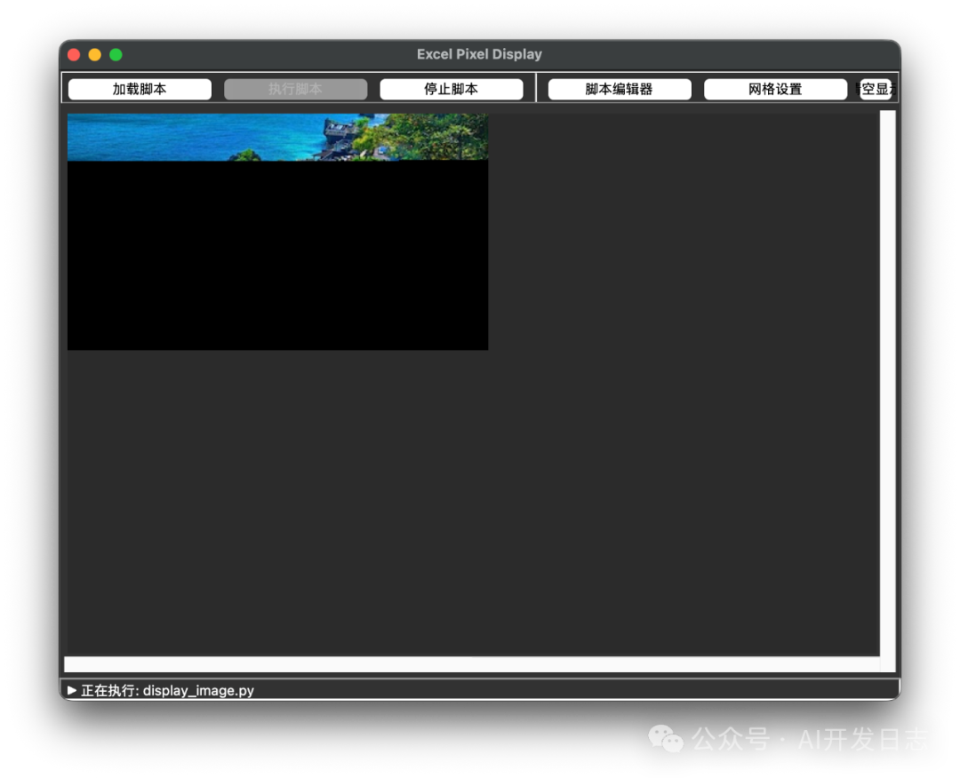
Task: Click the ocean landscape image strip
Action: point(276,135)
